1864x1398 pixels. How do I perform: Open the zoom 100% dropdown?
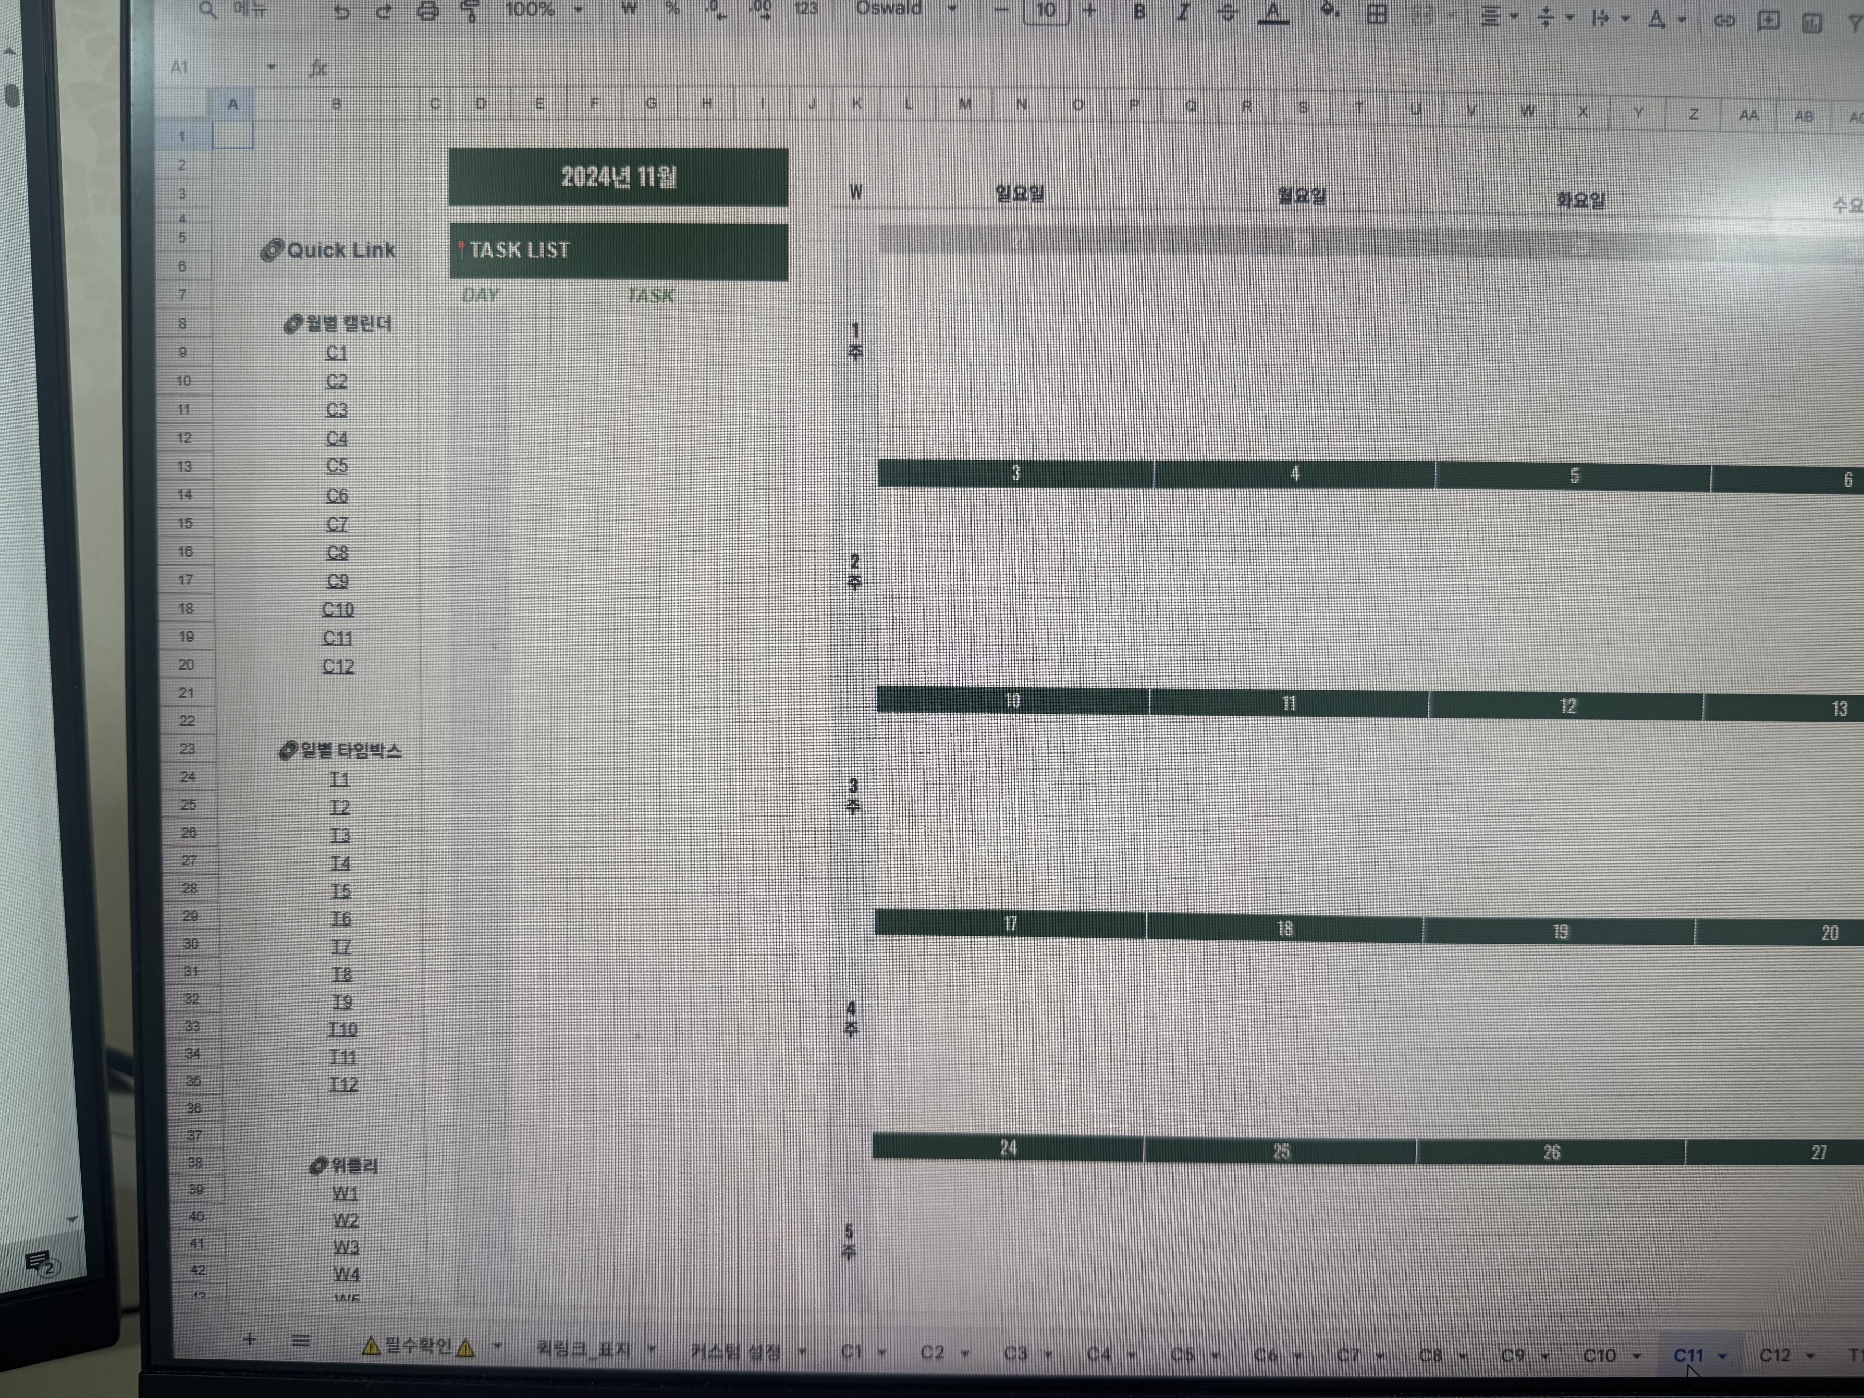pos(544,10)
